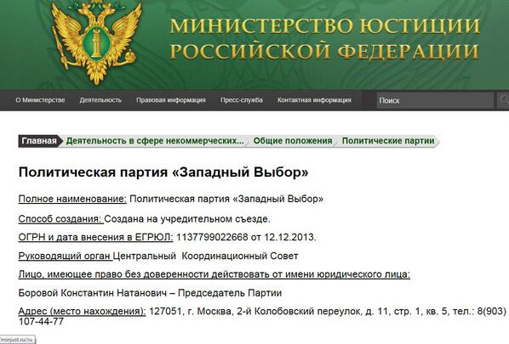This screenshot has width=509, height=344.
Task: Click the Лицо, имеющее право без доверенности label
Action: (x=214, y=274)
